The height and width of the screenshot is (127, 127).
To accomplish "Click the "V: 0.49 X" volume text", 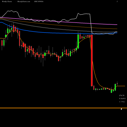I will [x=122, y=99].
